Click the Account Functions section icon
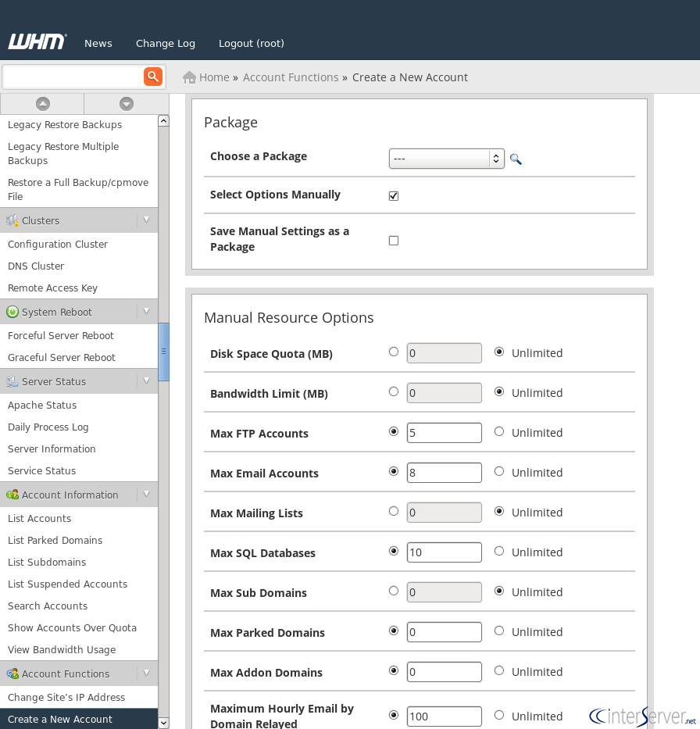 pyautogui.click(x=12, y=674)
